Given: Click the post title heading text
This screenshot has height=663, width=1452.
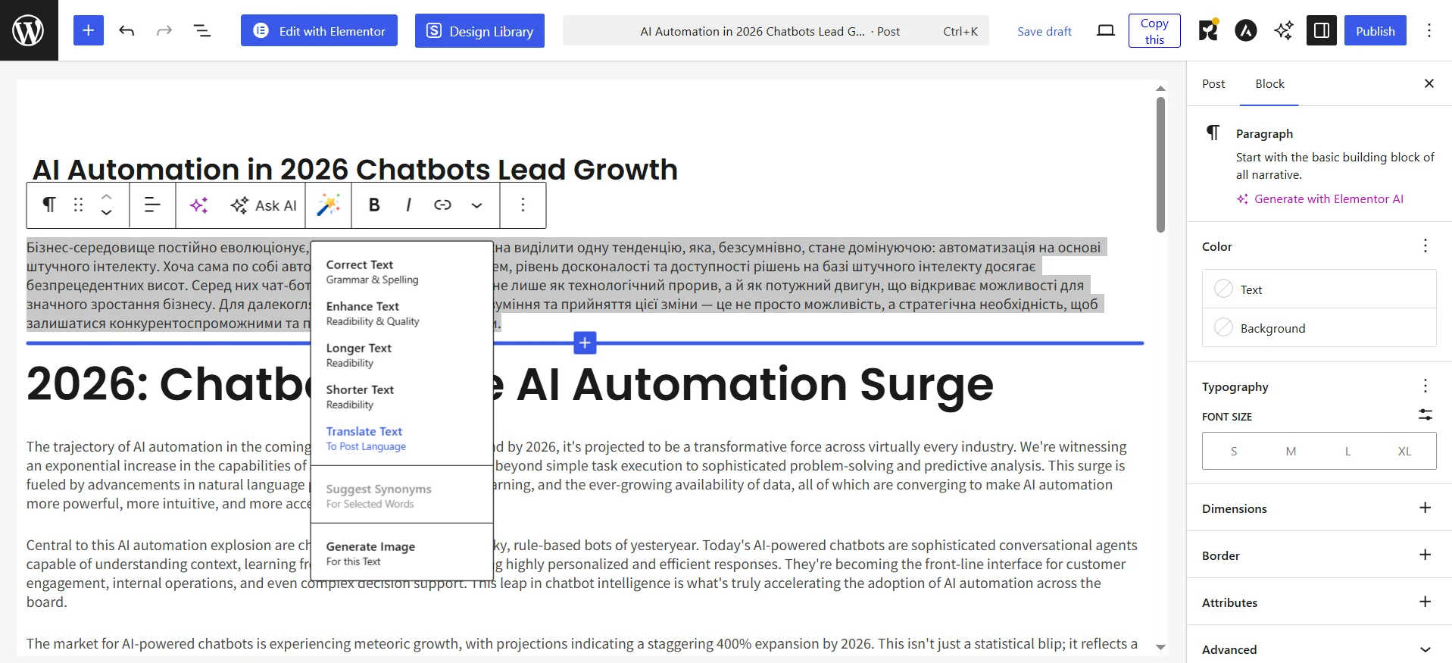Looking at the screenshot, I should 355,169.
